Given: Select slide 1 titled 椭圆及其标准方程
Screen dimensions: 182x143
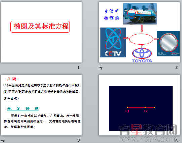Looking at the screenshot, I should [41, 32].
